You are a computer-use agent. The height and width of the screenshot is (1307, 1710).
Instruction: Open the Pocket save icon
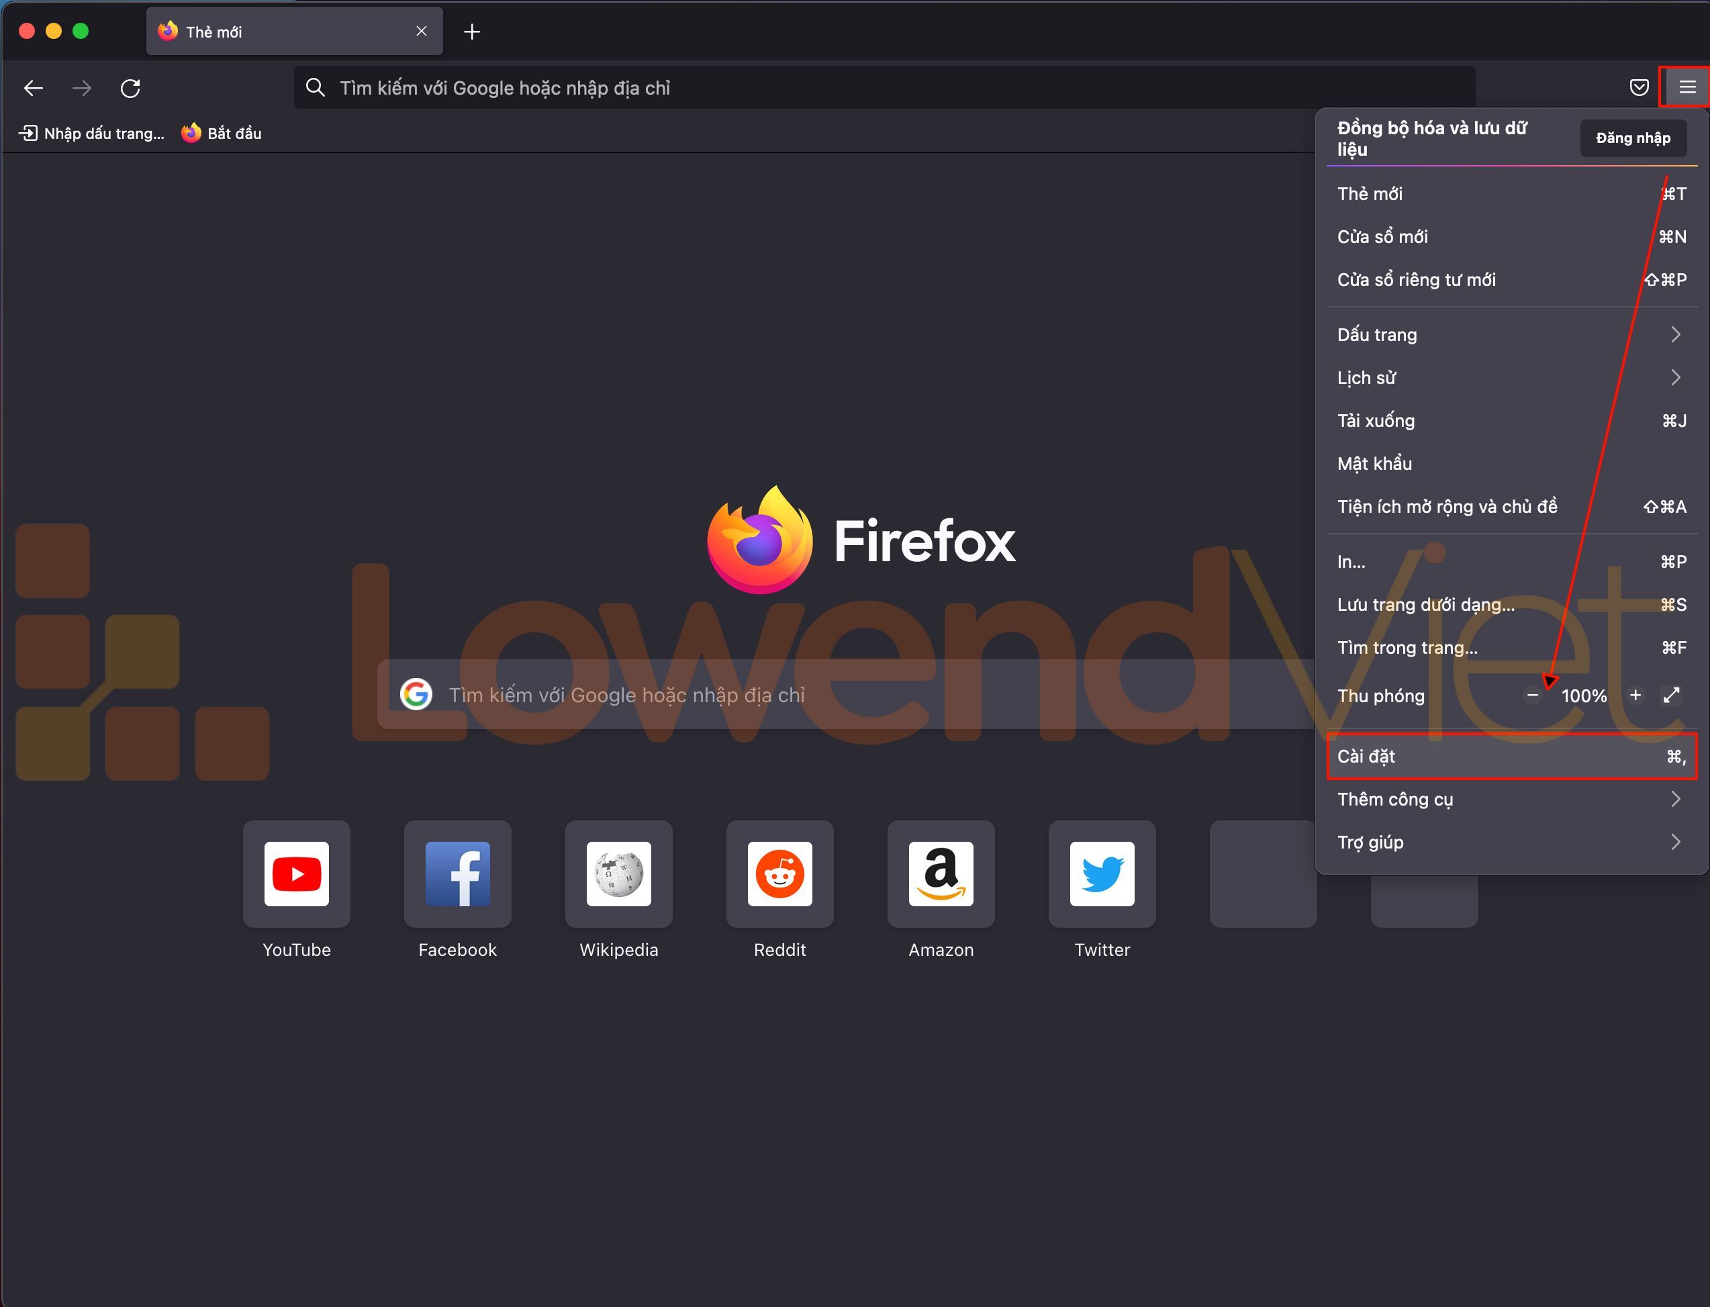[x=1638, y=87]
